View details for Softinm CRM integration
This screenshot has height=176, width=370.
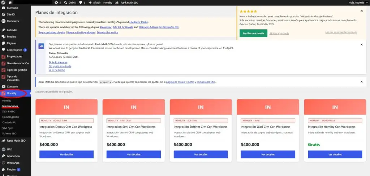(201, 155)
